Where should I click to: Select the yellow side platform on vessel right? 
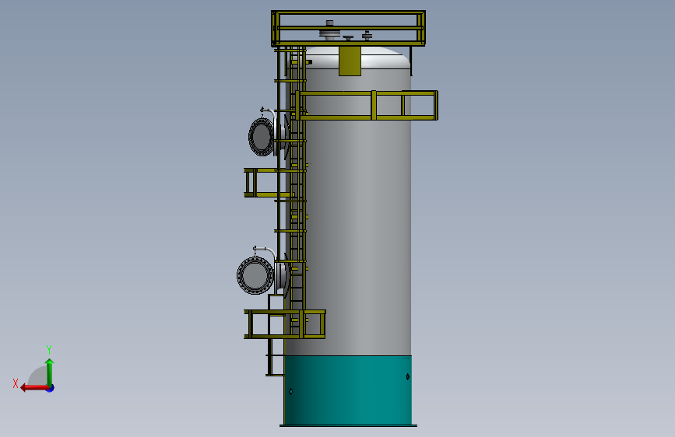tap(367, 106)
